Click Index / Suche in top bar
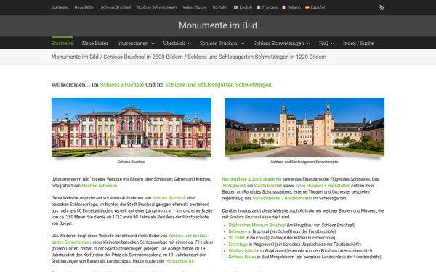 (194, 7)
